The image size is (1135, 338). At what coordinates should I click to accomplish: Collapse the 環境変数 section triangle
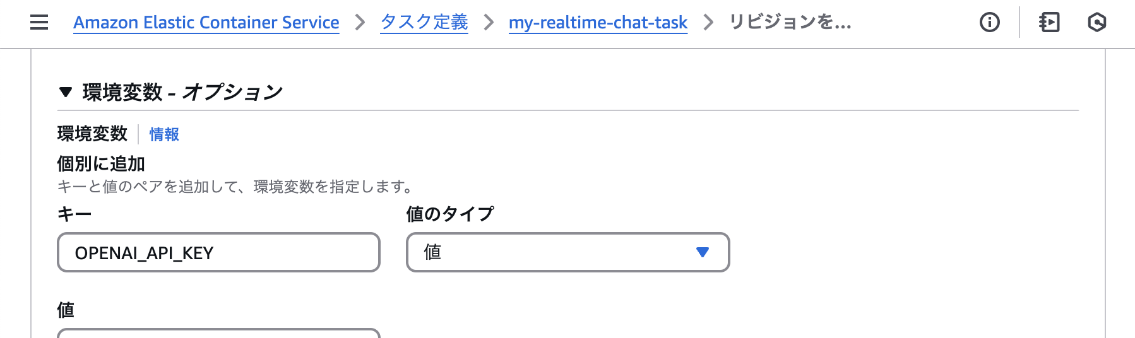(x=65, y=93)
